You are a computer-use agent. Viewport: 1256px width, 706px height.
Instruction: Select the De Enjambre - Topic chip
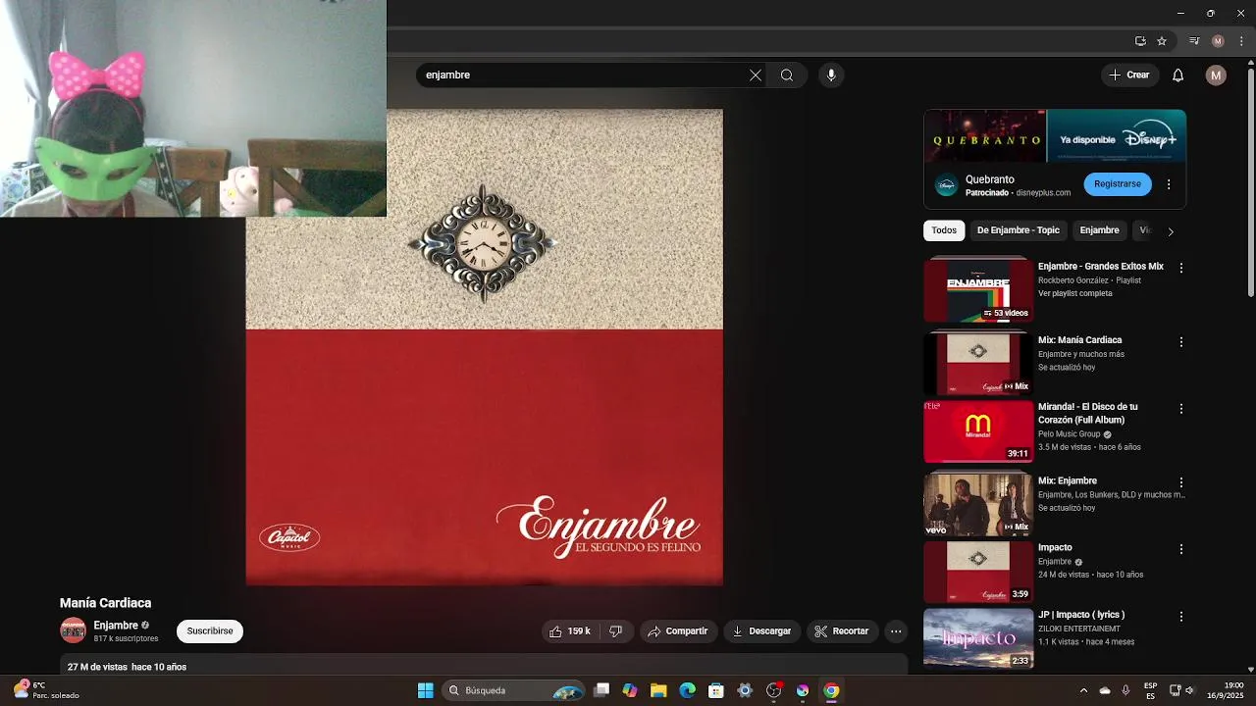coord(1018,230)
